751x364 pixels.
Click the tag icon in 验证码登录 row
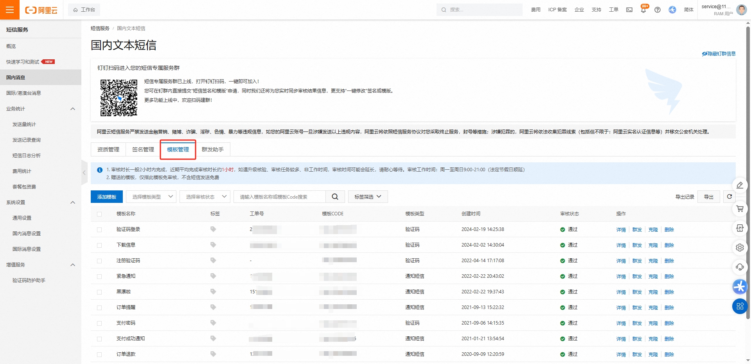click(x=213, y=229)
